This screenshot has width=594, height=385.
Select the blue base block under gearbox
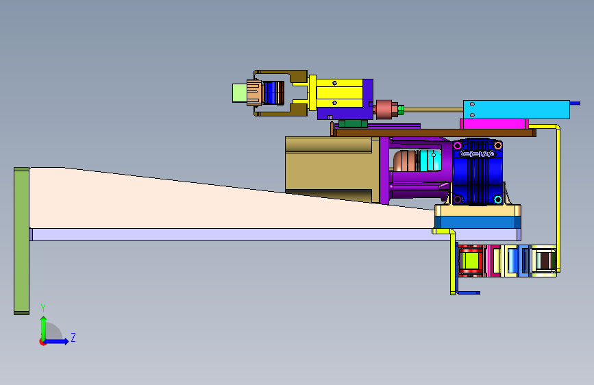pyautogui.click(x=478, y=222)
